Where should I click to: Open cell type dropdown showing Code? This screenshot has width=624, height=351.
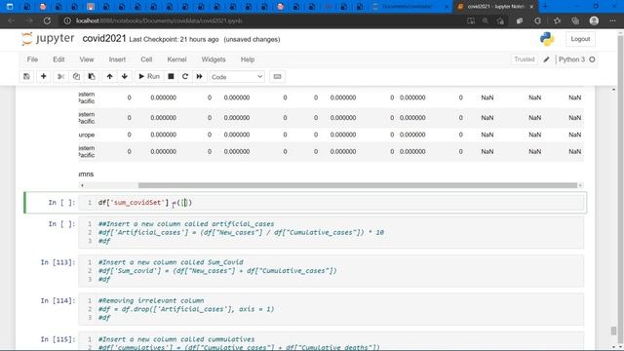(237, 77)
